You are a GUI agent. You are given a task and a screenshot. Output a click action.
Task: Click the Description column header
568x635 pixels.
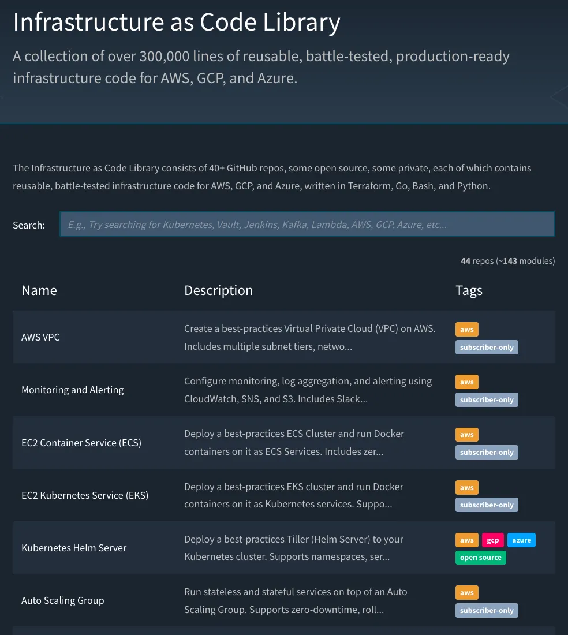pyautogui.click(x=219, y=290)
